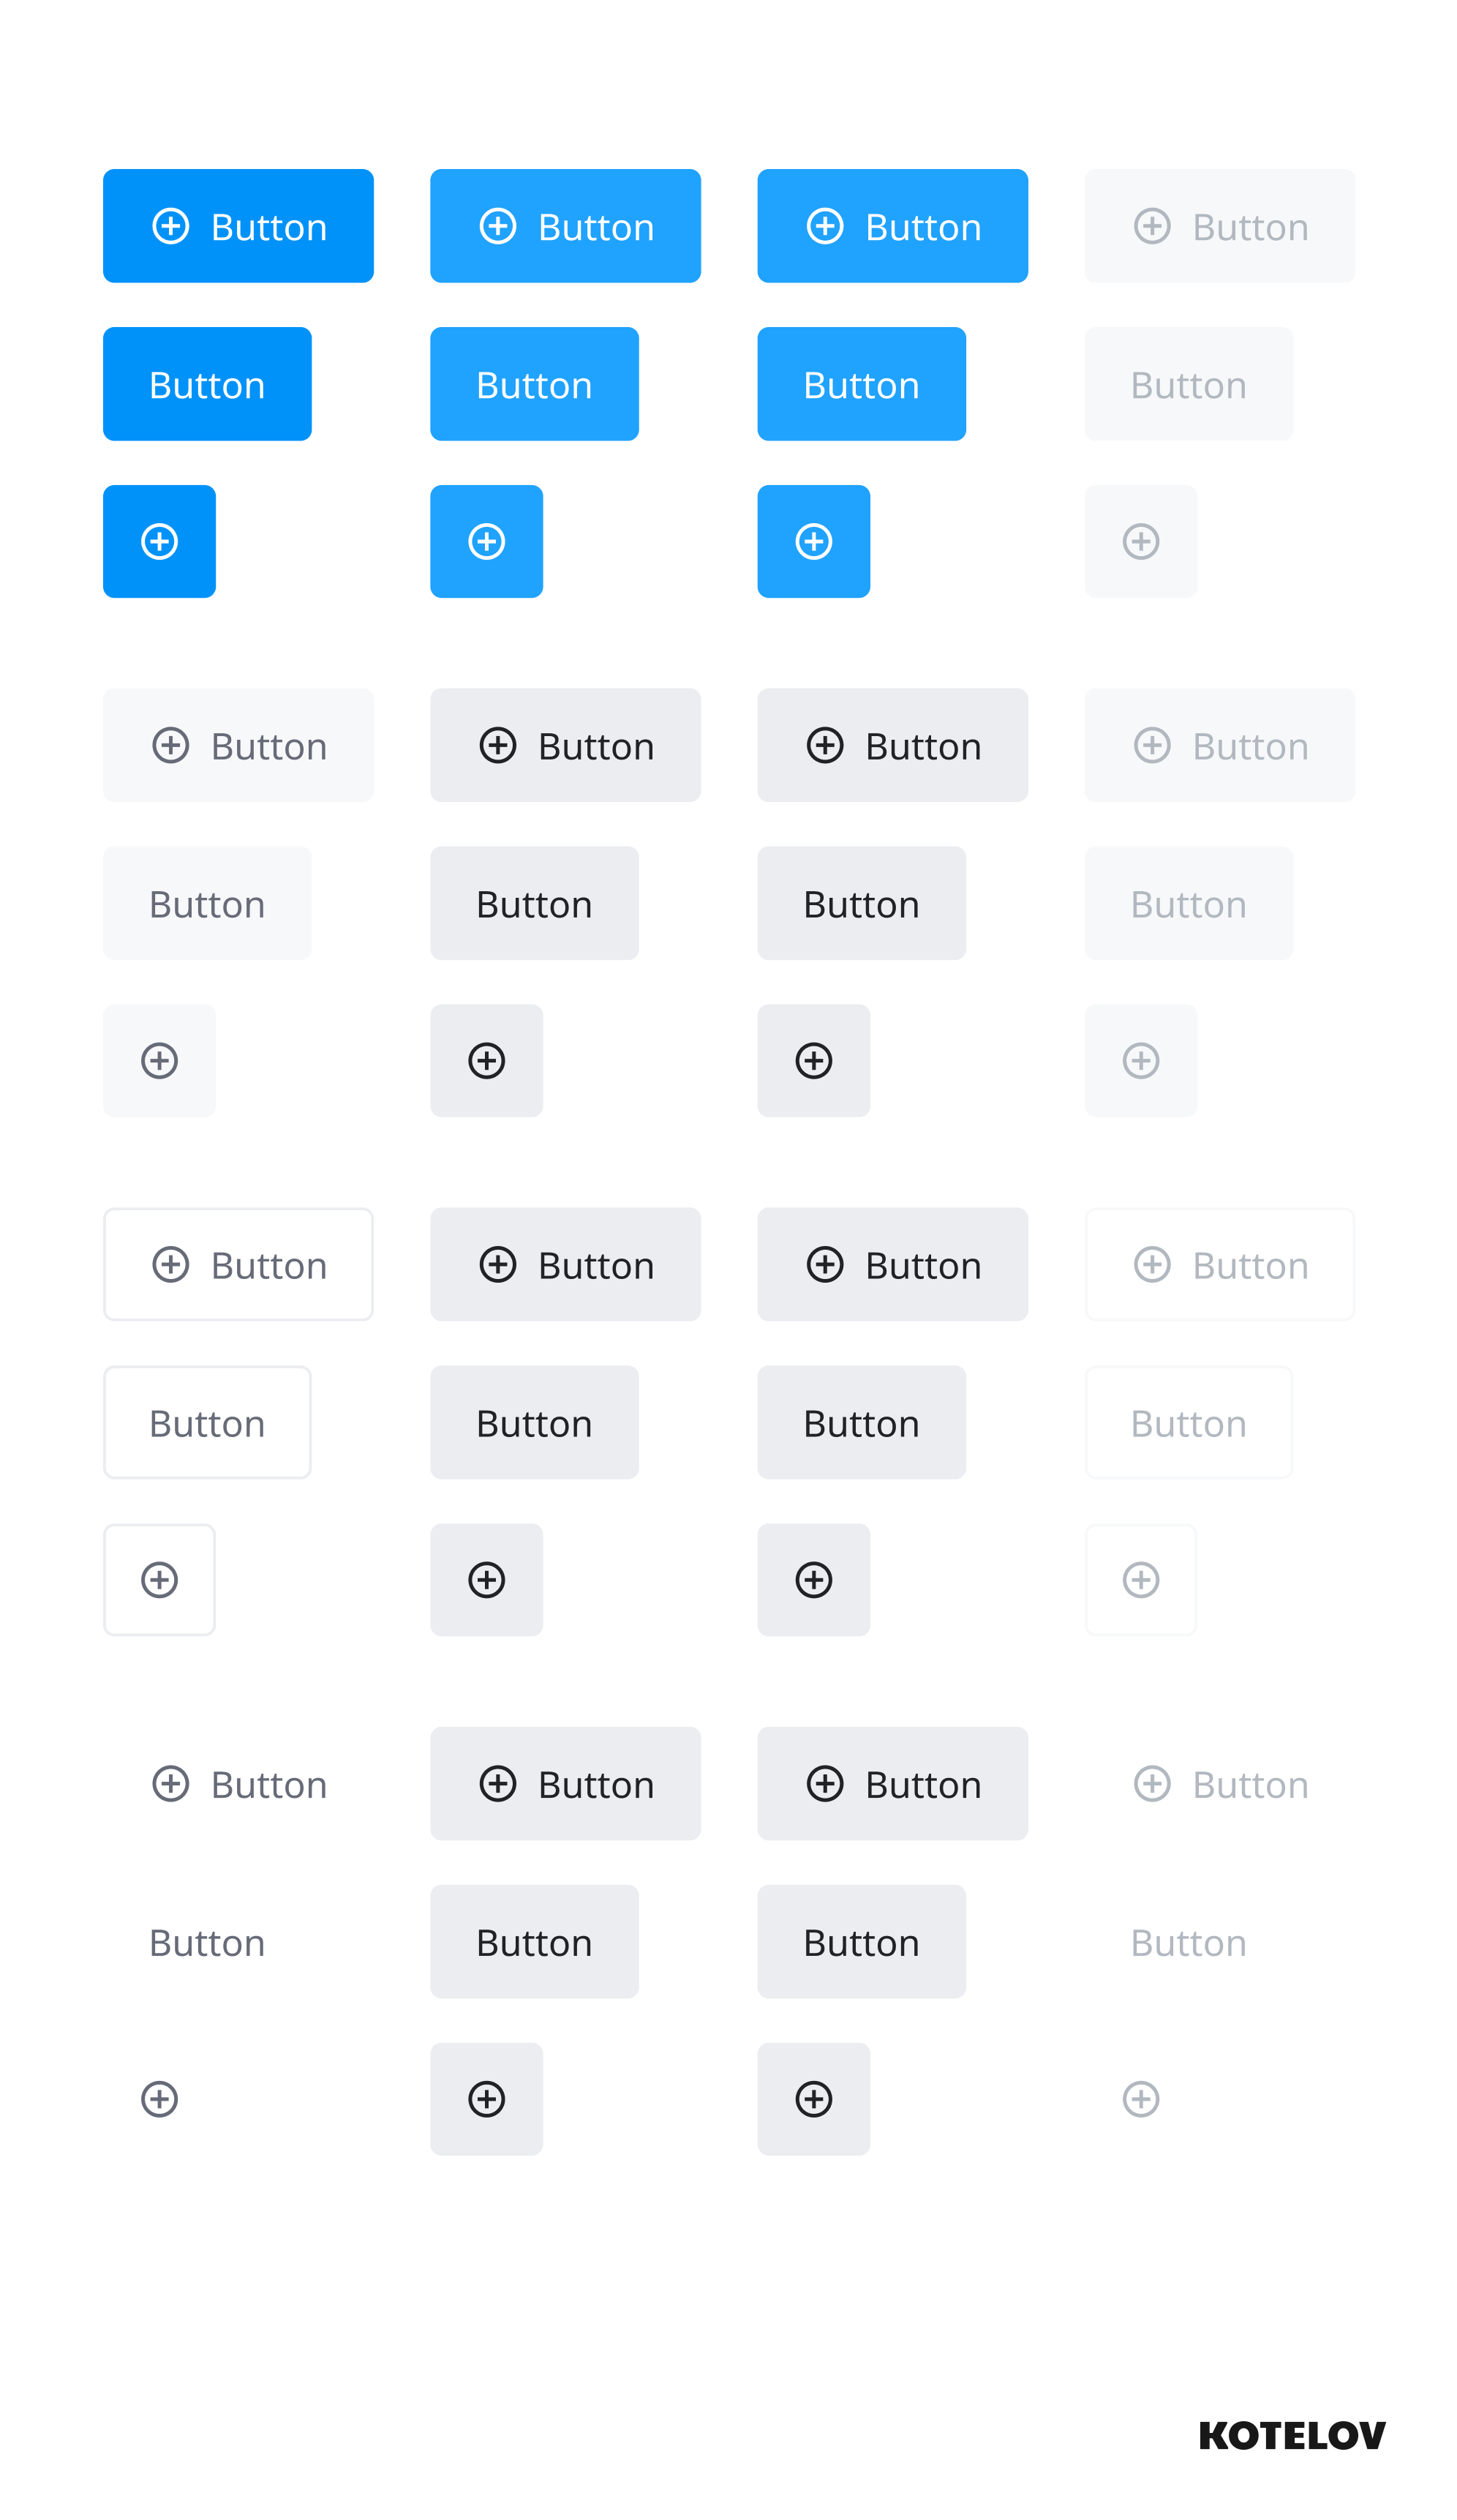The image size is (1457, 2520).
Task: Click plus icon in the faded outlined labeled Button
Action: 1152,1264
